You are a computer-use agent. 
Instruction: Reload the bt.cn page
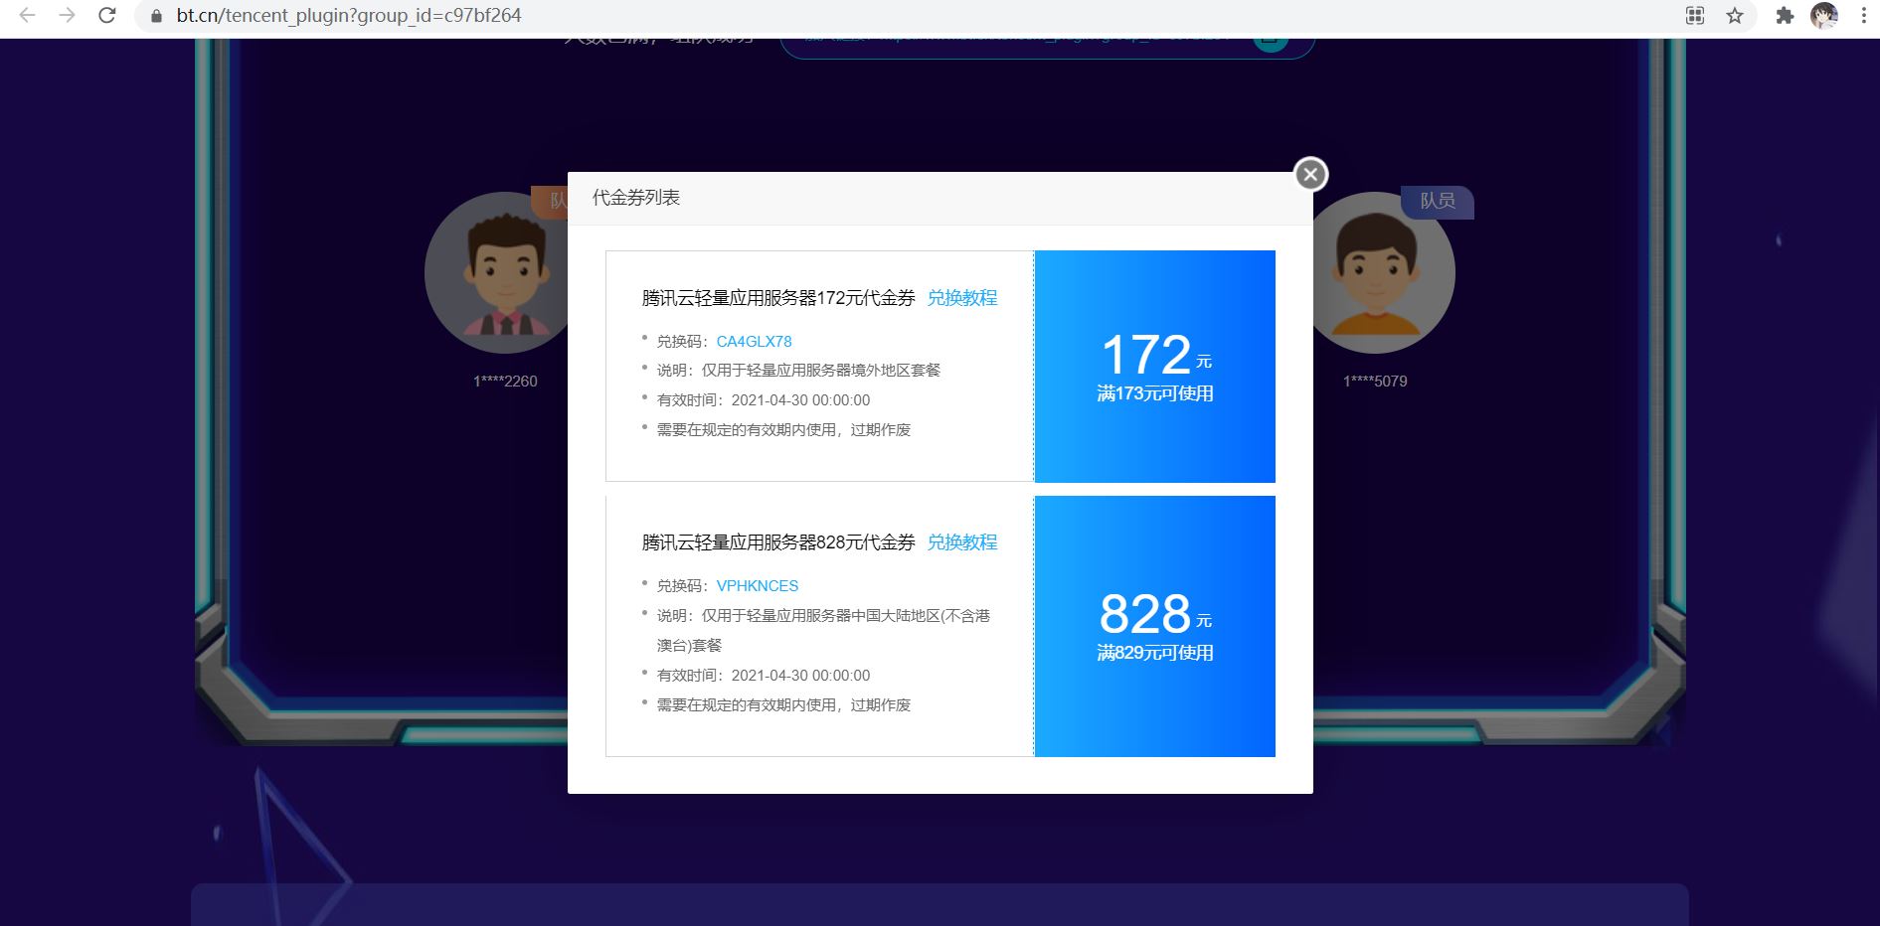point(107,16)
